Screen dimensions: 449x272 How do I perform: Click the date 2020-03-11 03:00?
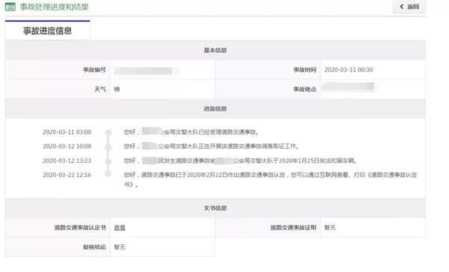pyautogui.click(x=67, y=132)
